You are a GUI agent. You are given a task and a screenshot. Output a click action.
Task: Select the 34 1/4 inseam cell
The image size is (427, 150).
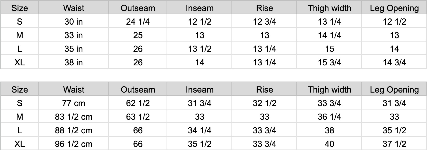click(200, 130)
